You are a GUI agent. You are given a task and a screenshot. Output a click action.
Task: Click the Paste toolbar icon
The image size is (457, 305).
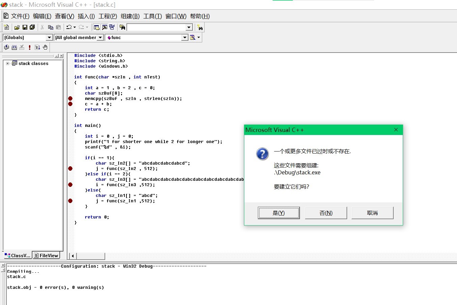58,27
